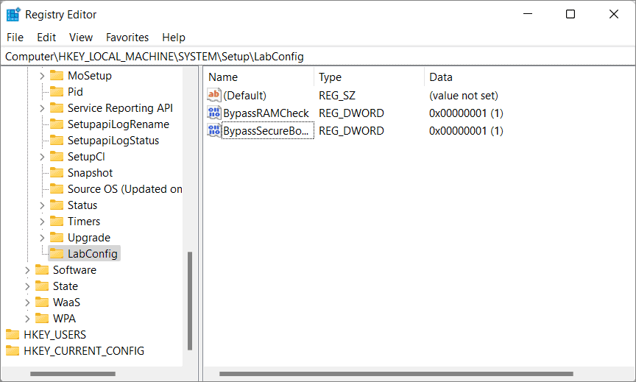The width and height of the screenshot is (636, 382).
Task: Click the MoSetup folder icon
Action: click(x=57, y=75)
